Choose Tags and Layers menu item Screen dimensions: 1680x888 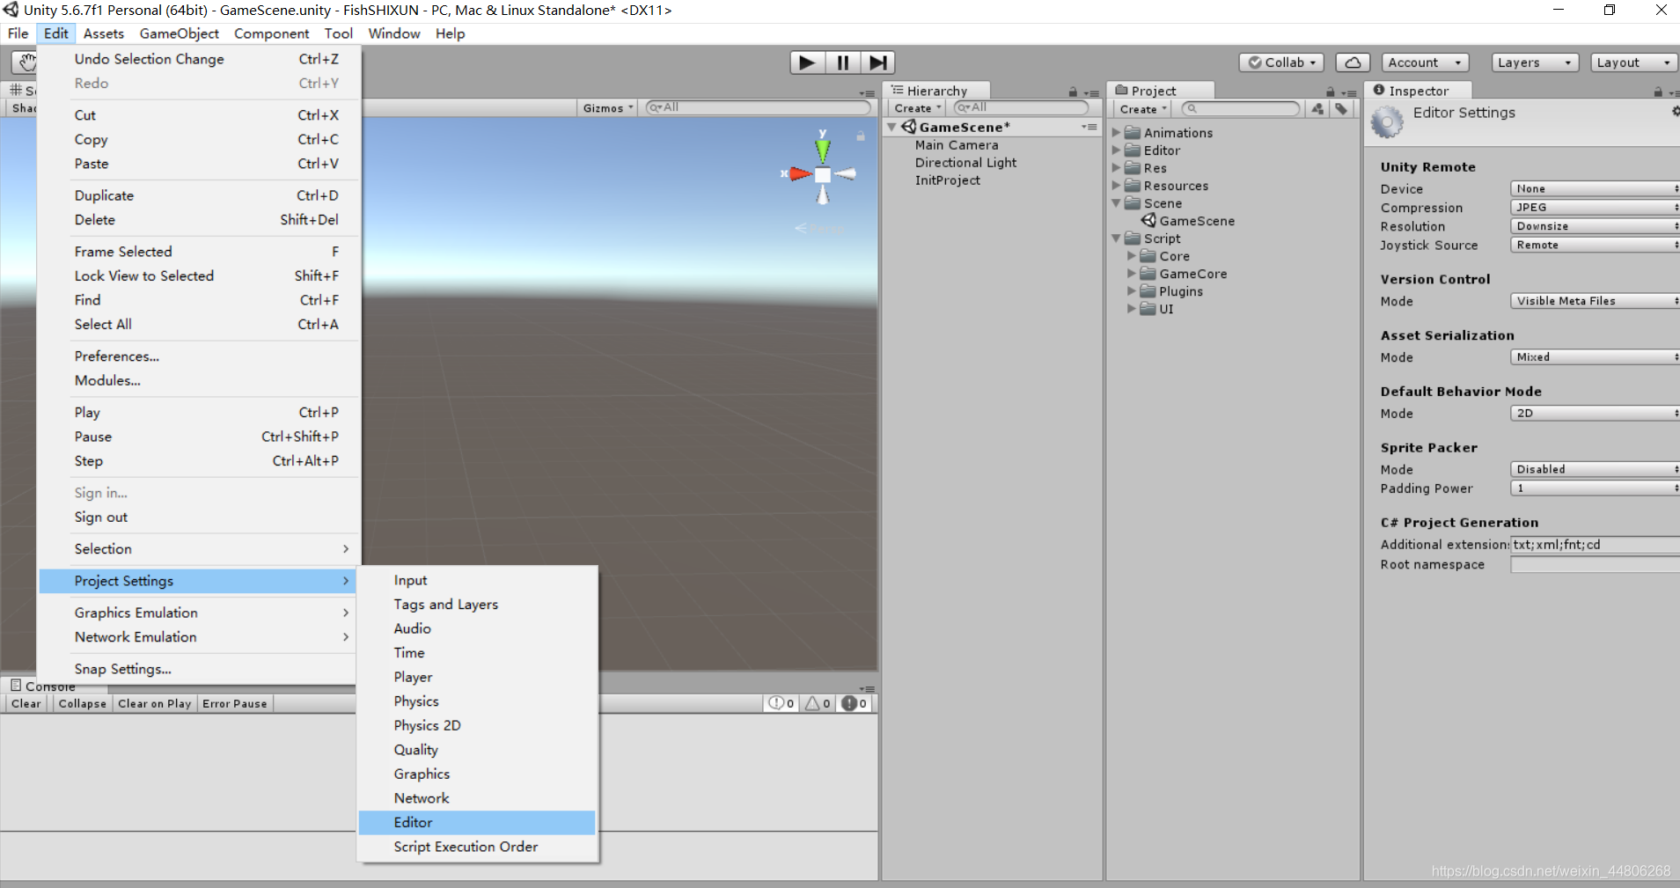point(477,605)
